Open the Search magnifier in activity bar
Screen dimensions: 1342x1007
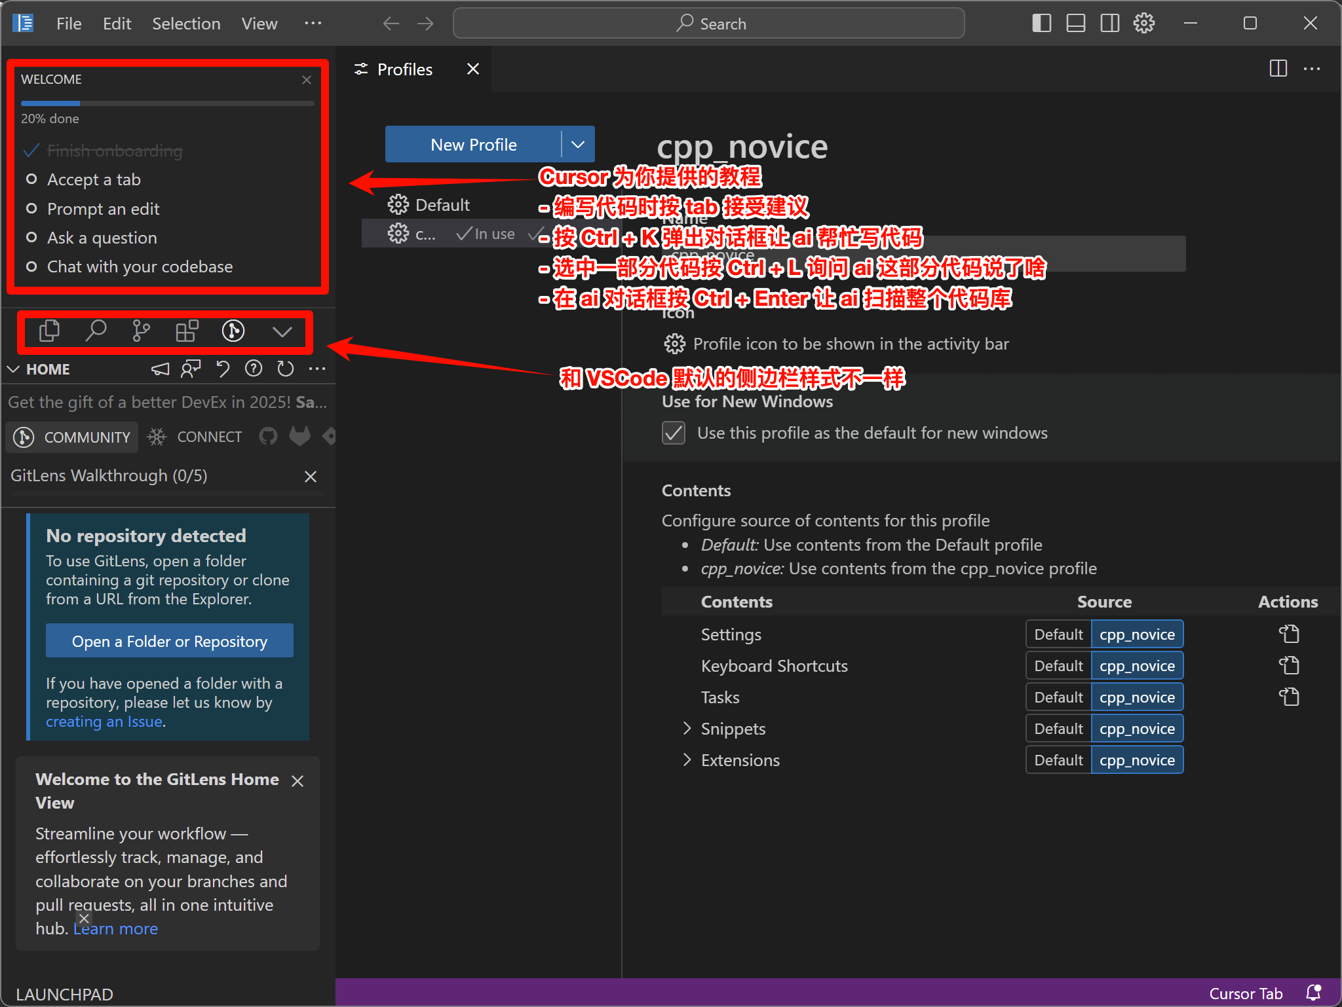click(96, 331)
